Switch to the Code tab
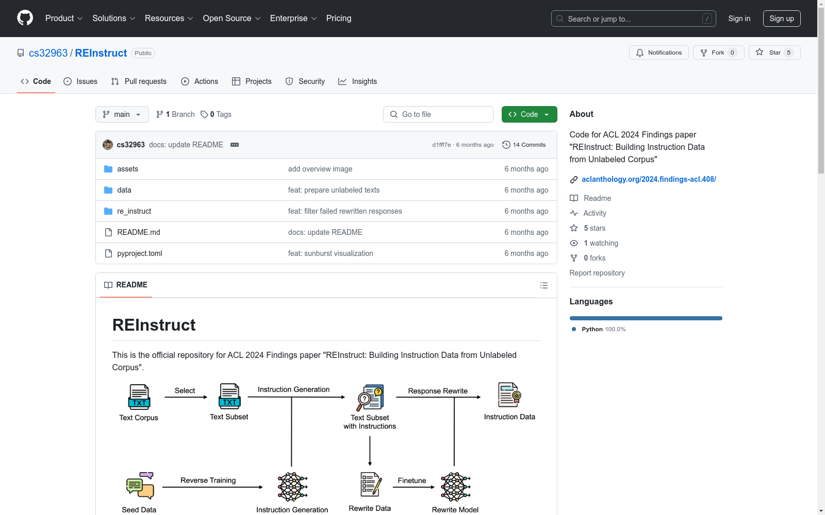 pyautogui.click(x=36, y=81)
